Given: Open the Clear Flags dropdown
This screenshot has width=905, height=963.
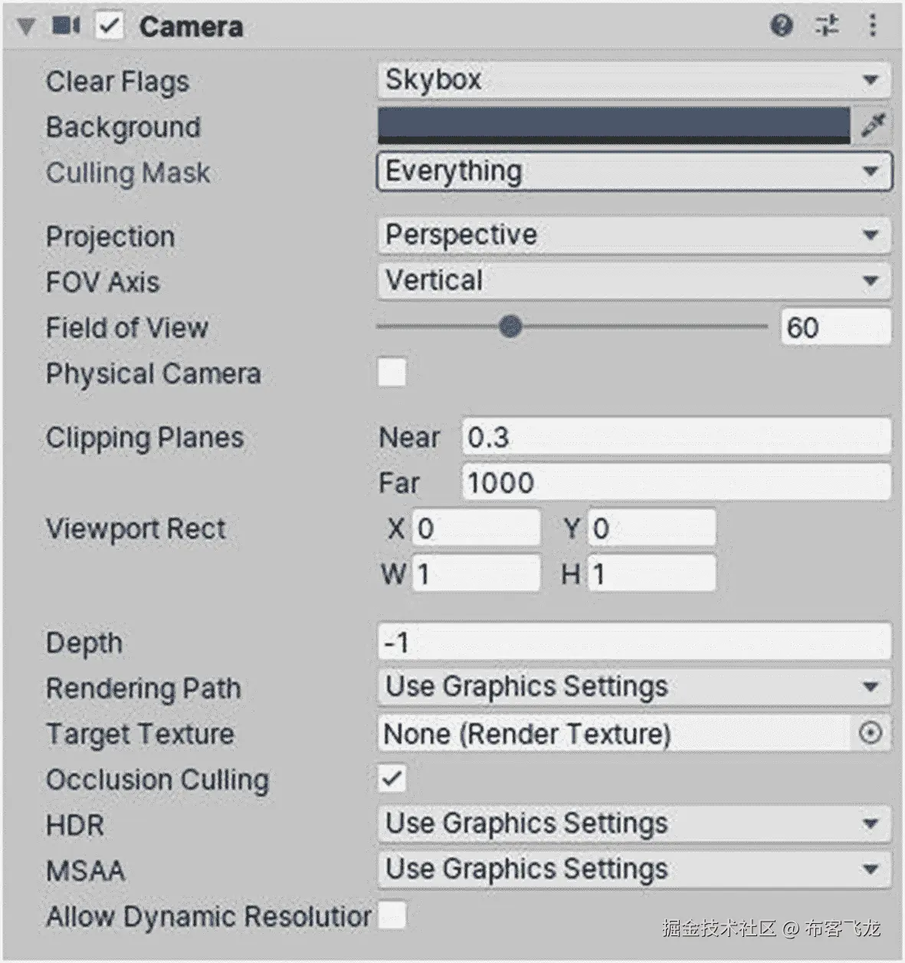Looking at the screenshot, I should [634, 80].
